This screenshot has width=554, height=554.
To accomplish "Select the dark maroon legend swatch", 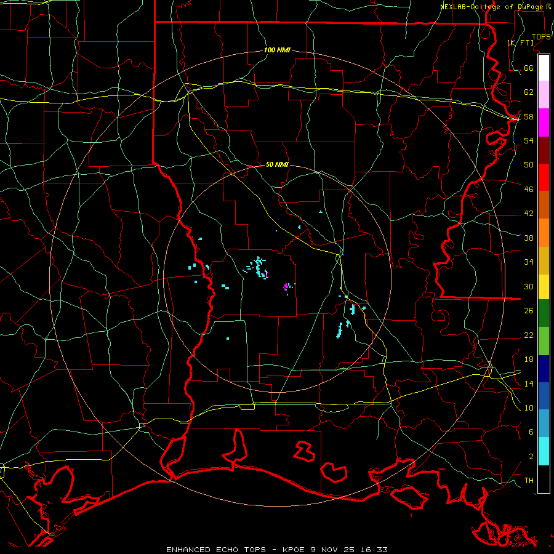I will click(544, 150).
